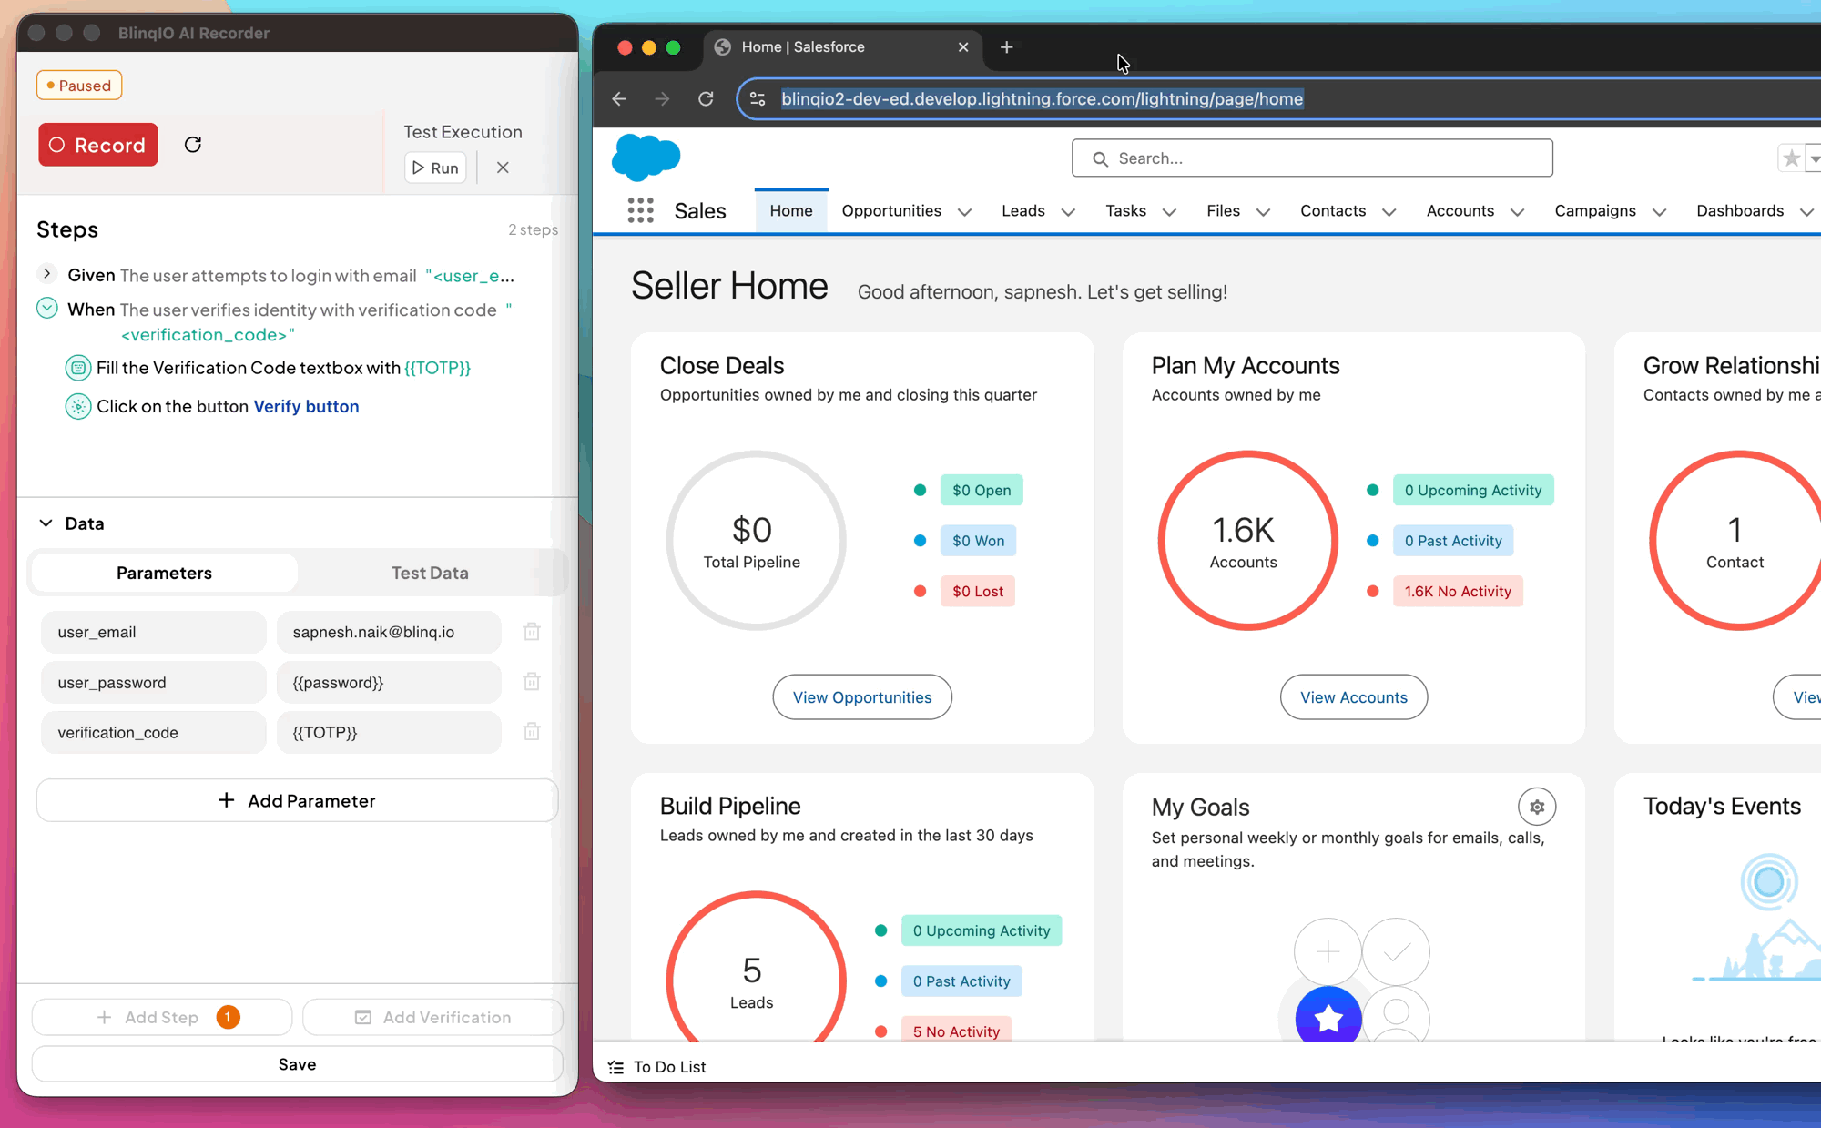Collapse the When verification step

[x=46, y=309]
